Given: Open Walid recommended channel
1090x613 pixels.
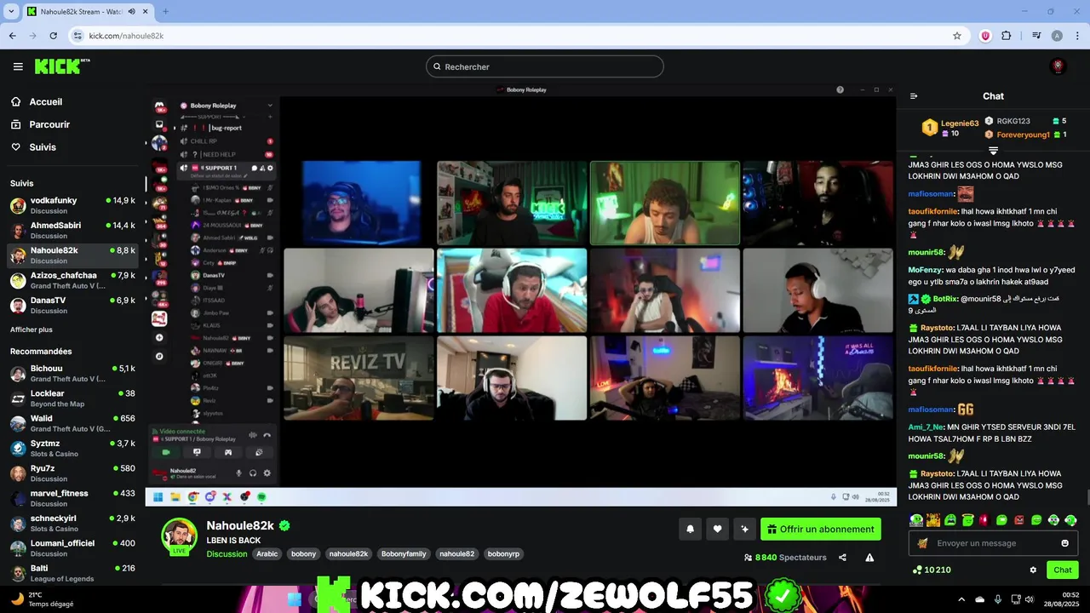Looking at the screenshot, I should tap(72, 423).
